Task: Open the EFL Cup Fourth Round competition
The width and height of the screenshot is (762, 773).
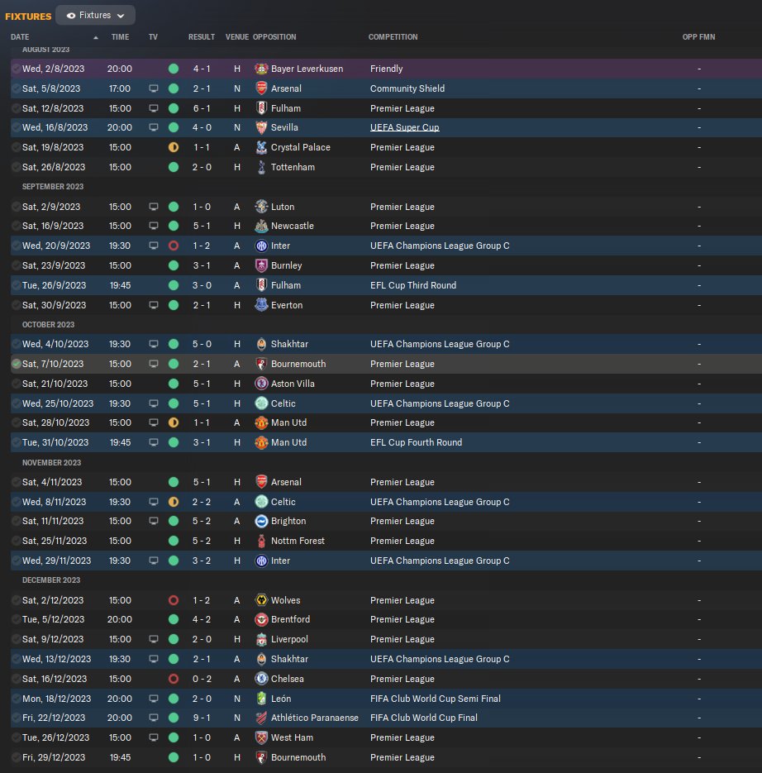Action: coord(416,442)
